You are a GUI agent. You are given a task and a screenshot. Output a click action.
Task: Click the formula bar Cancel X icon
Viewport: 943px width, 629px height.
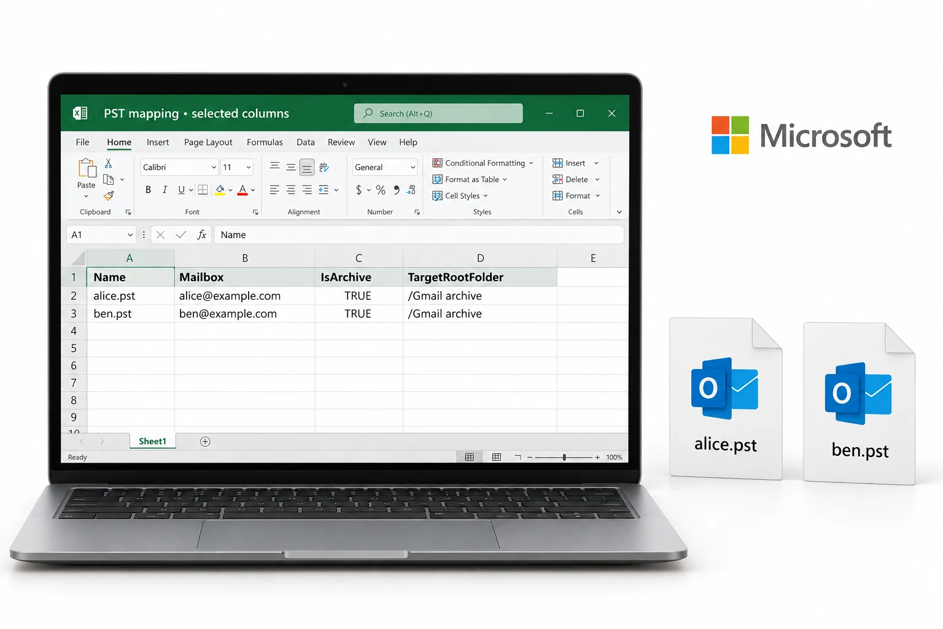(x=160, y=235)
